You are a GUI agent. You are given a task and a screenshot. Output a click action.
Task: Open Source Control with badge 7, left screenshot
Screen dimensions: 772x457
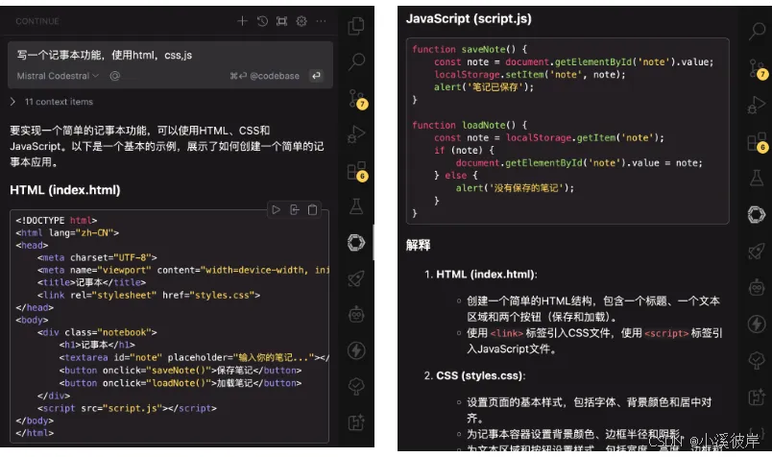(x=356, y=98)
